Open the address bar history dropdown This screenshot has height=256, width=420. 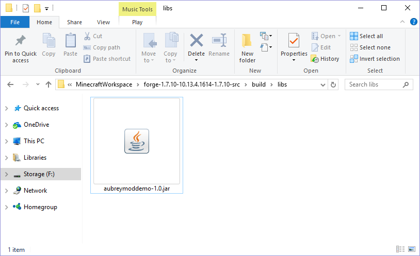coord(323,85)
